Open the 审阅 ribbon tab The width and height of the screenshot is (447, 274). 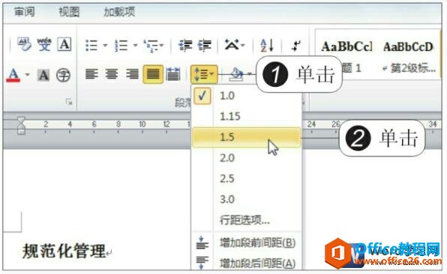25,12
